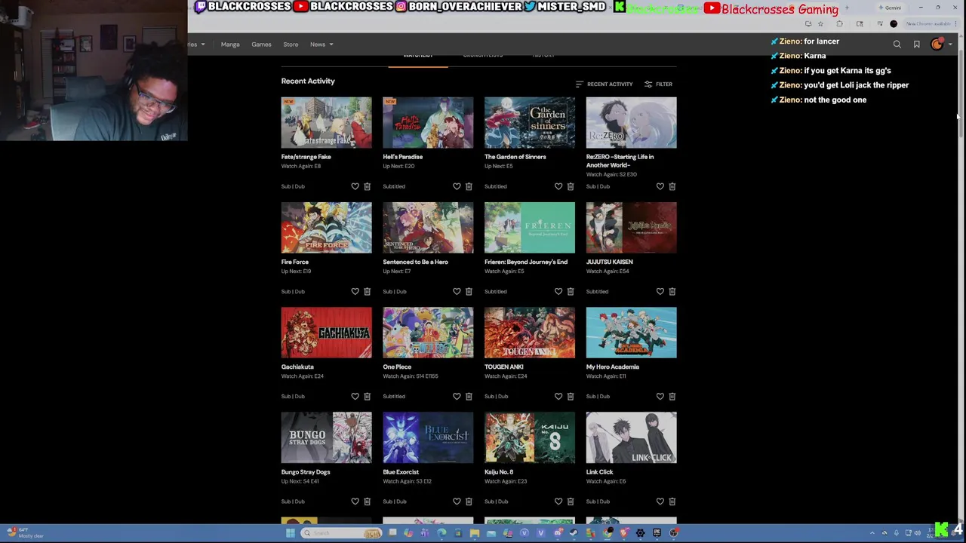Remove Sentenced to Be a Hero entry
The image size is (966, 543).
click(x=469, y=291)
